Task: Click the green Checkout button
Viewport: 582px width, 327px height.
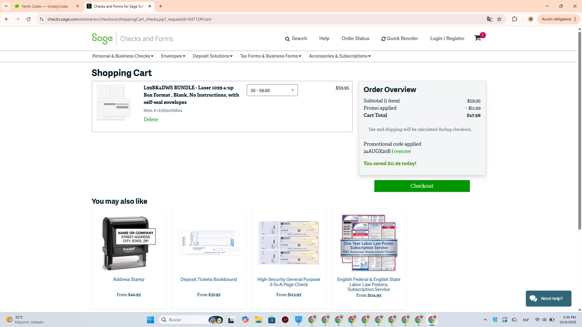Action: [422, 186]
